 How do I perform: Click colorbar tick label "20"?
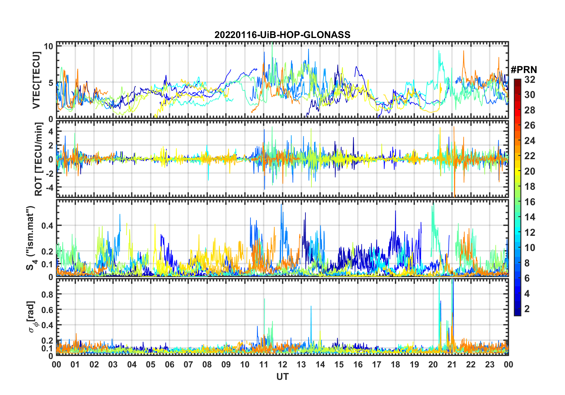(530, 171)
